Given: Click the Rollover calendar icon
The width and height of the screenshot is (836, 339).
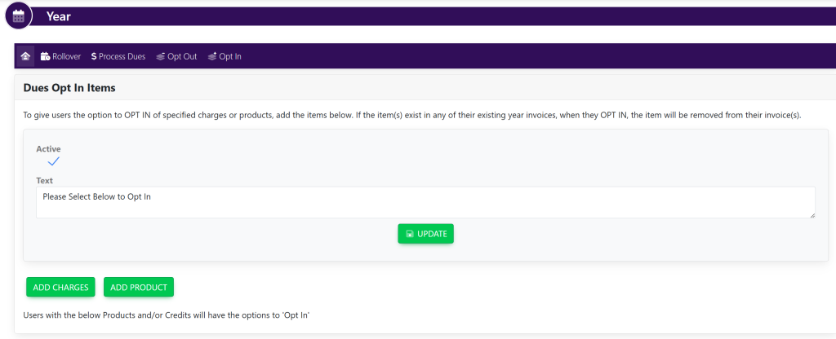Looking at the screenshot, I should point(46,56).
